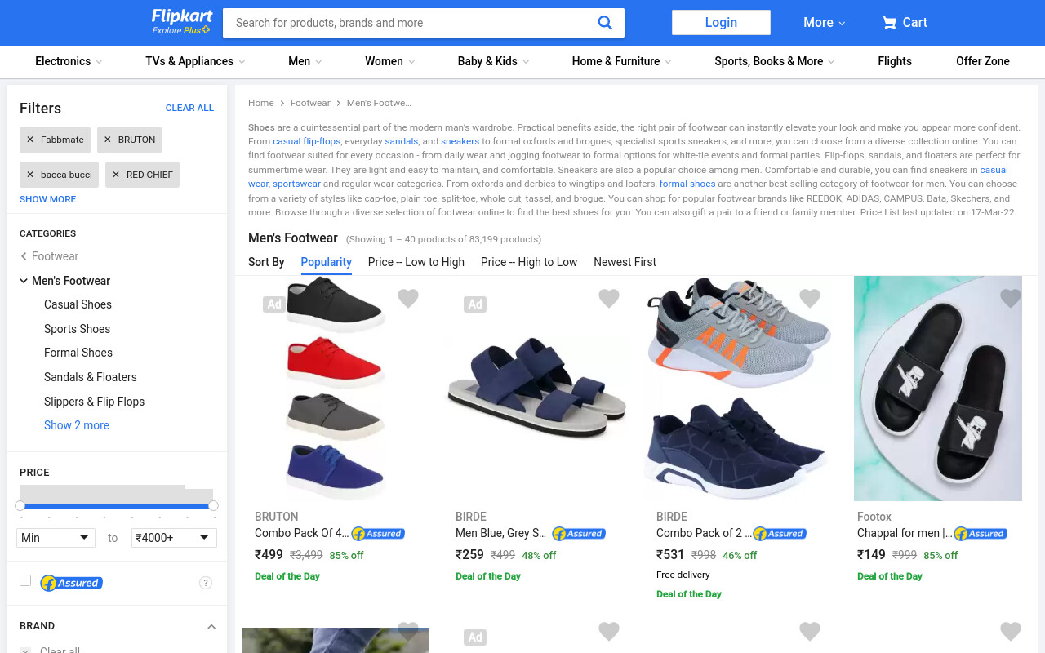Wishlist the BIRDE Combo Pack of 2
The height and width of the screenshot is (653, 1045).
[810, 299]
